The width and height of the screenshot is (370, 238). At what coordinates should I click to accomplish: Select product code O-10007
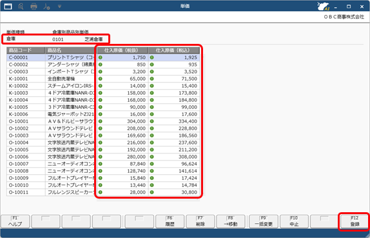pos(19,164)
